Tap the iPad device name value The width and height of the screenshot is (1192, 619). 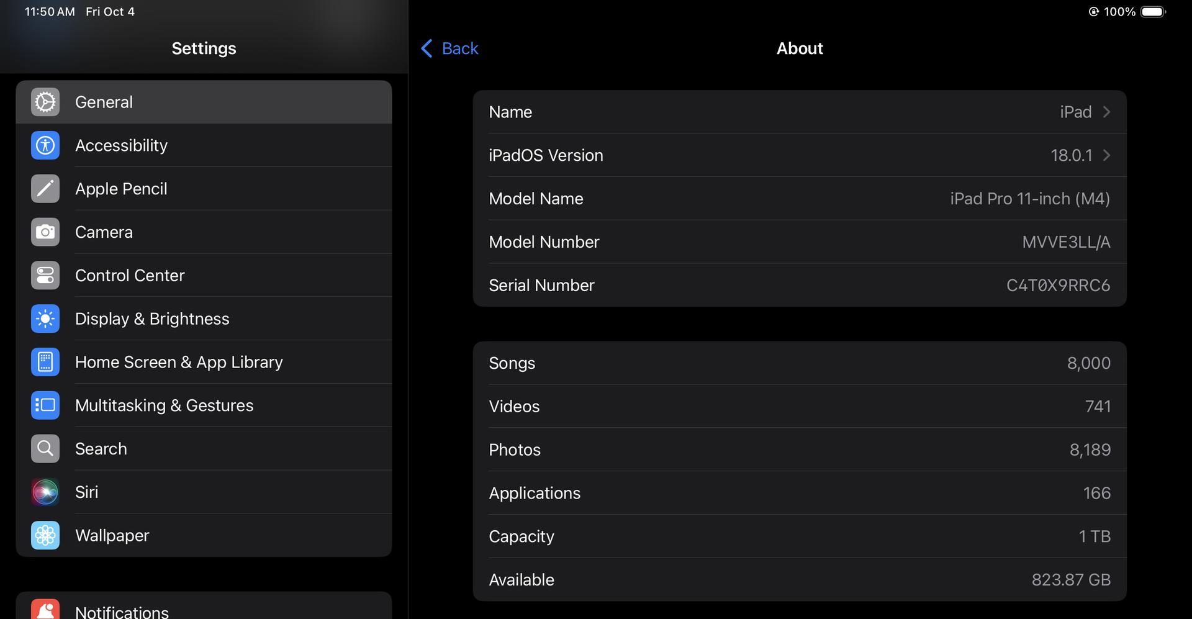click(1075, 112)
